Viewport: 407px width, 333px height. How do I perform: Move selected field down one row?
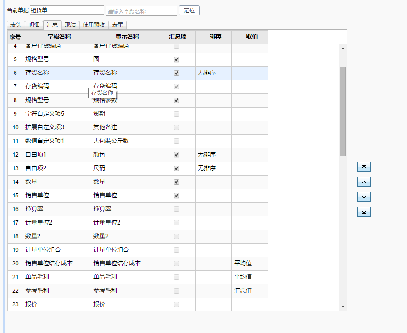click(x=363, y=197)
